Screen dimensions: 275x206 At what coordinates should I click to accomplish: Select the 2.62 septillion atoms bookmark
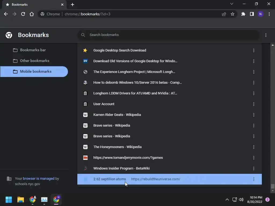click(x=169, y=179)
